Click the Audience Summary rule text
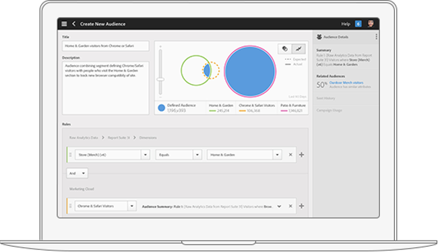This screenshot has width=438, height=252. pyautogui.click(x=207, y=206)
